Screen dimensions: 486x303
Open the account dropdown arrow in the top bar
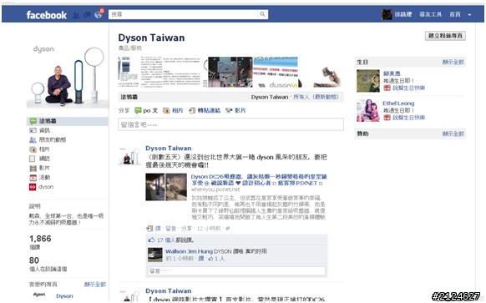click(469, 14)
